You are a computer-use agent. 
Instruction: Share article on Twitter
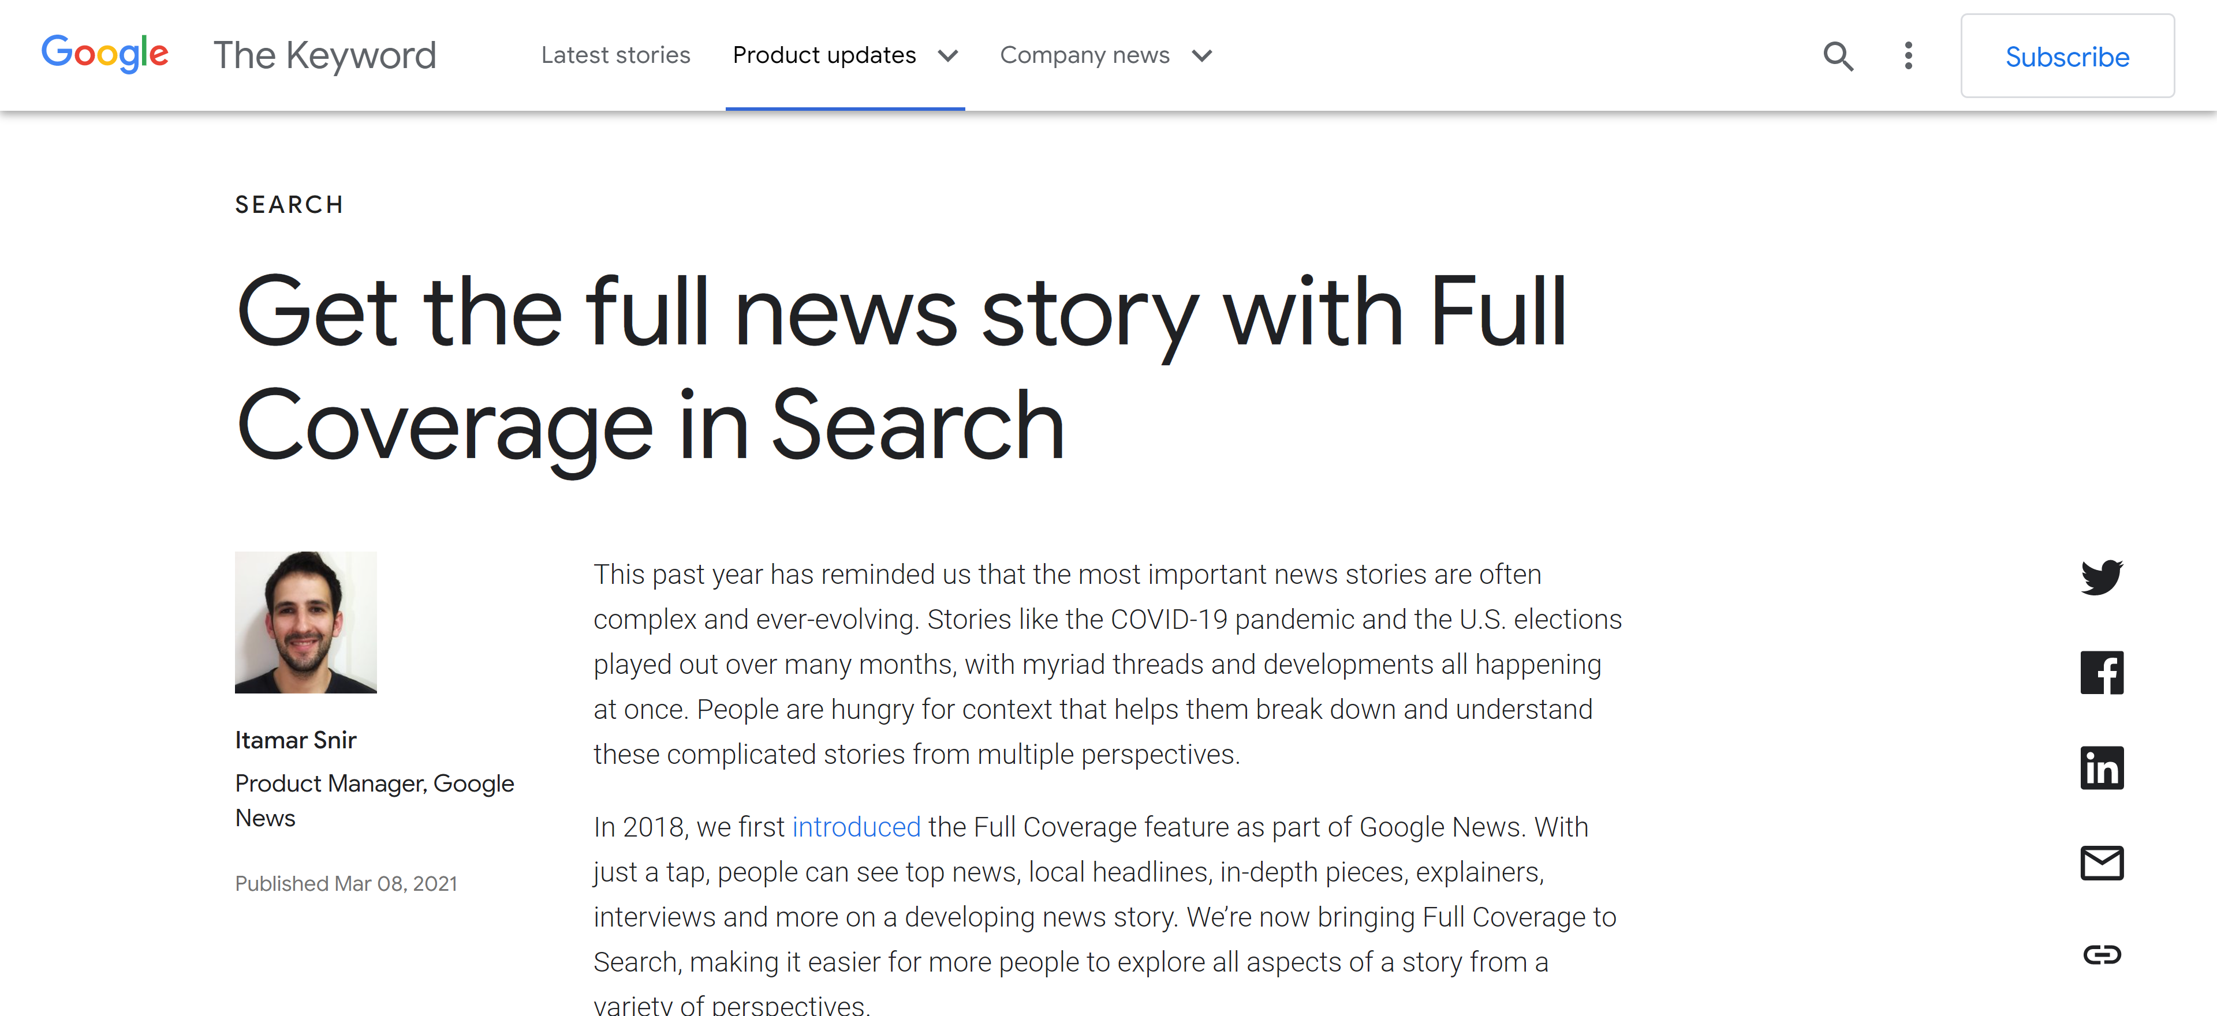[2102, 578]
